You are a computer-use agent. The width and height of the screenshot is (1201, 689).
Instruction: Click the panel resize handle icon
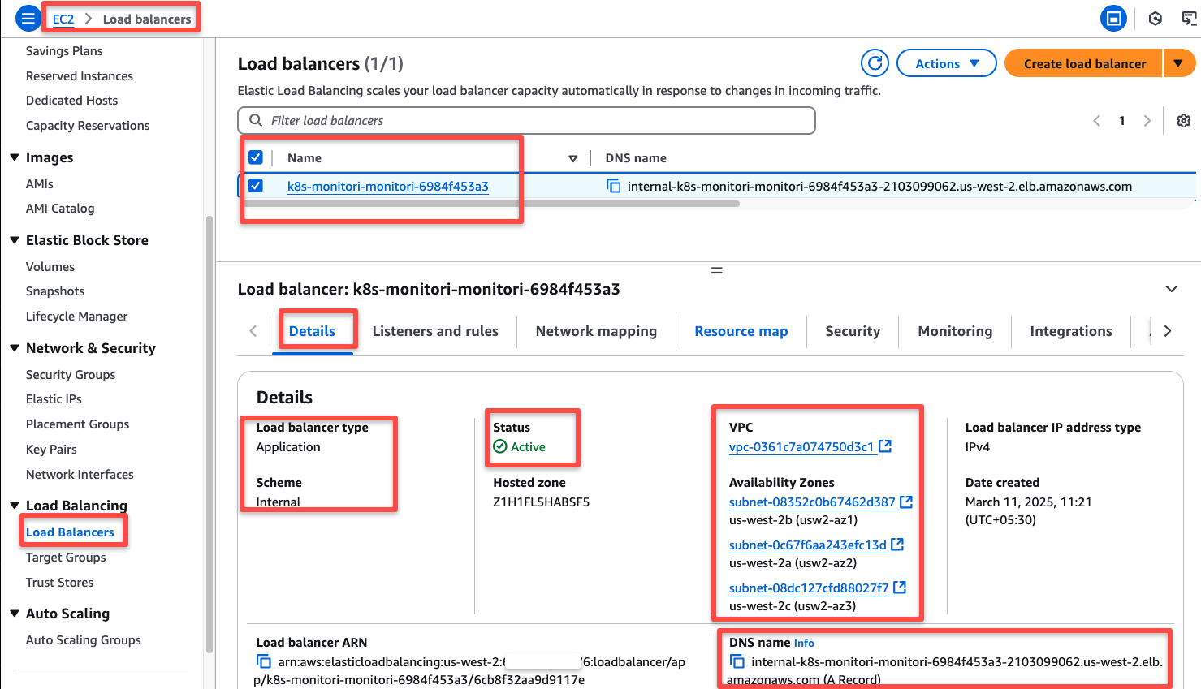pyautogui.click(x=717, y=270)
